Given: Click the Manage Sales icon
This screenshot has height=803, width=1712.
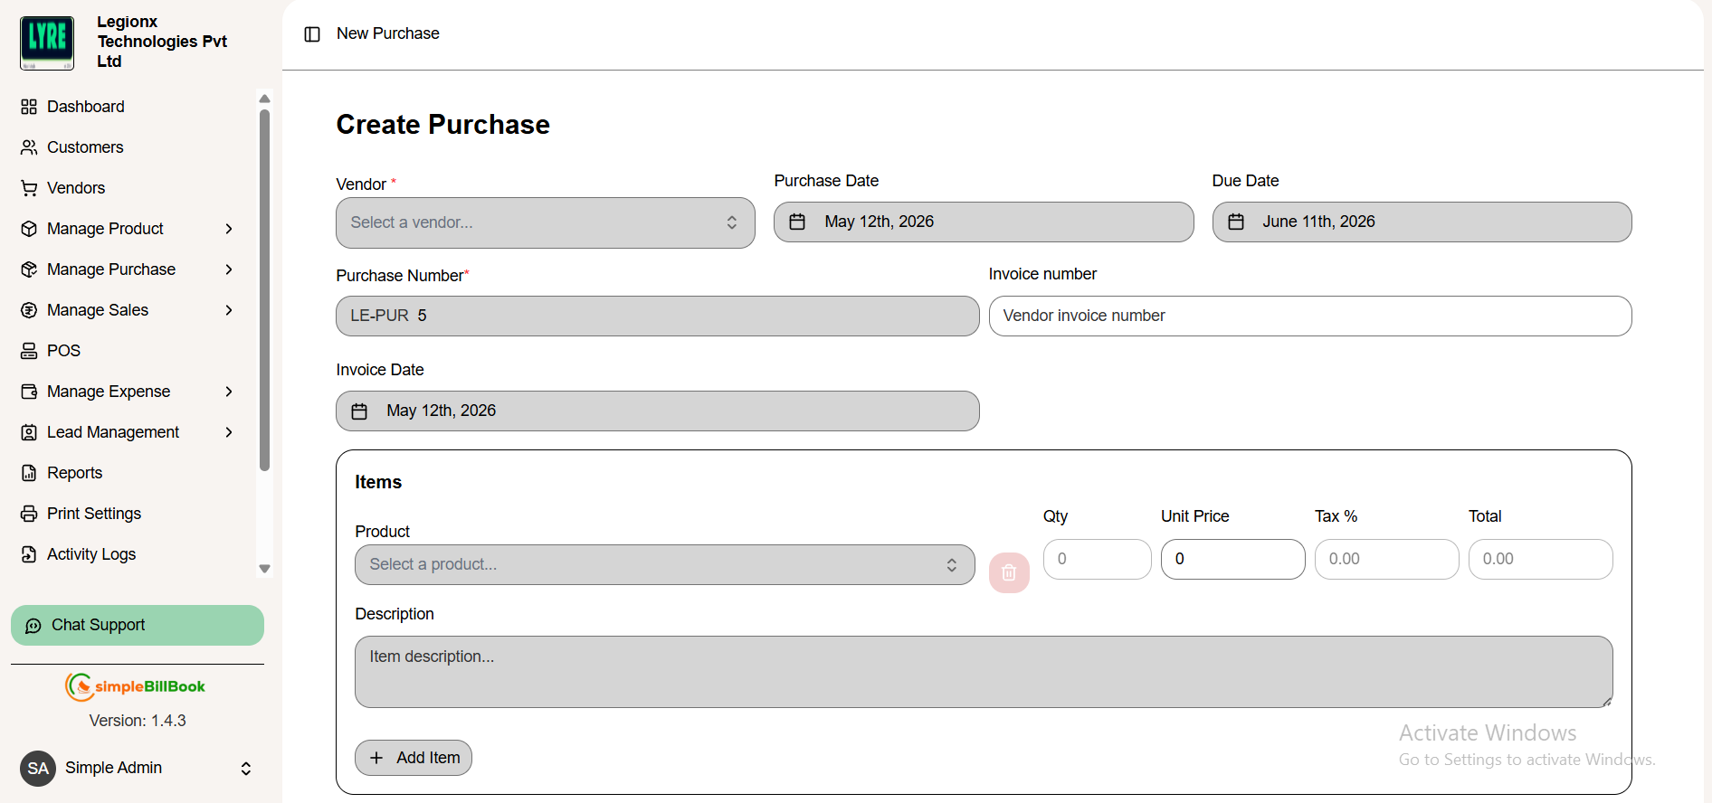Looking at the screenshot, I should [x=29, y=310].
